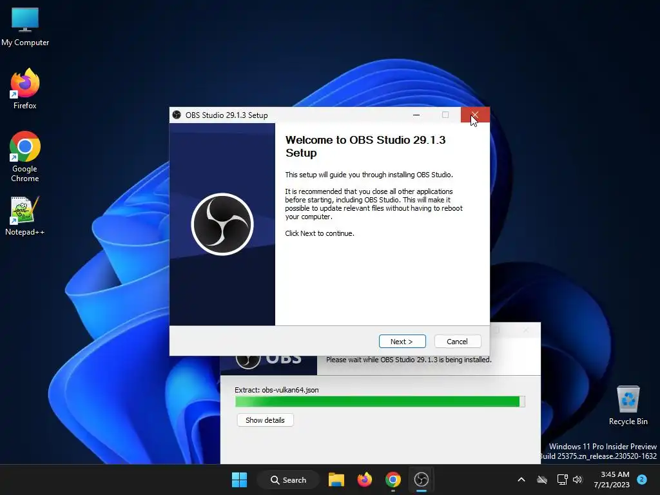Click OBS Studio installer taskbar icon
660x495 pixels.
[422, 480]
